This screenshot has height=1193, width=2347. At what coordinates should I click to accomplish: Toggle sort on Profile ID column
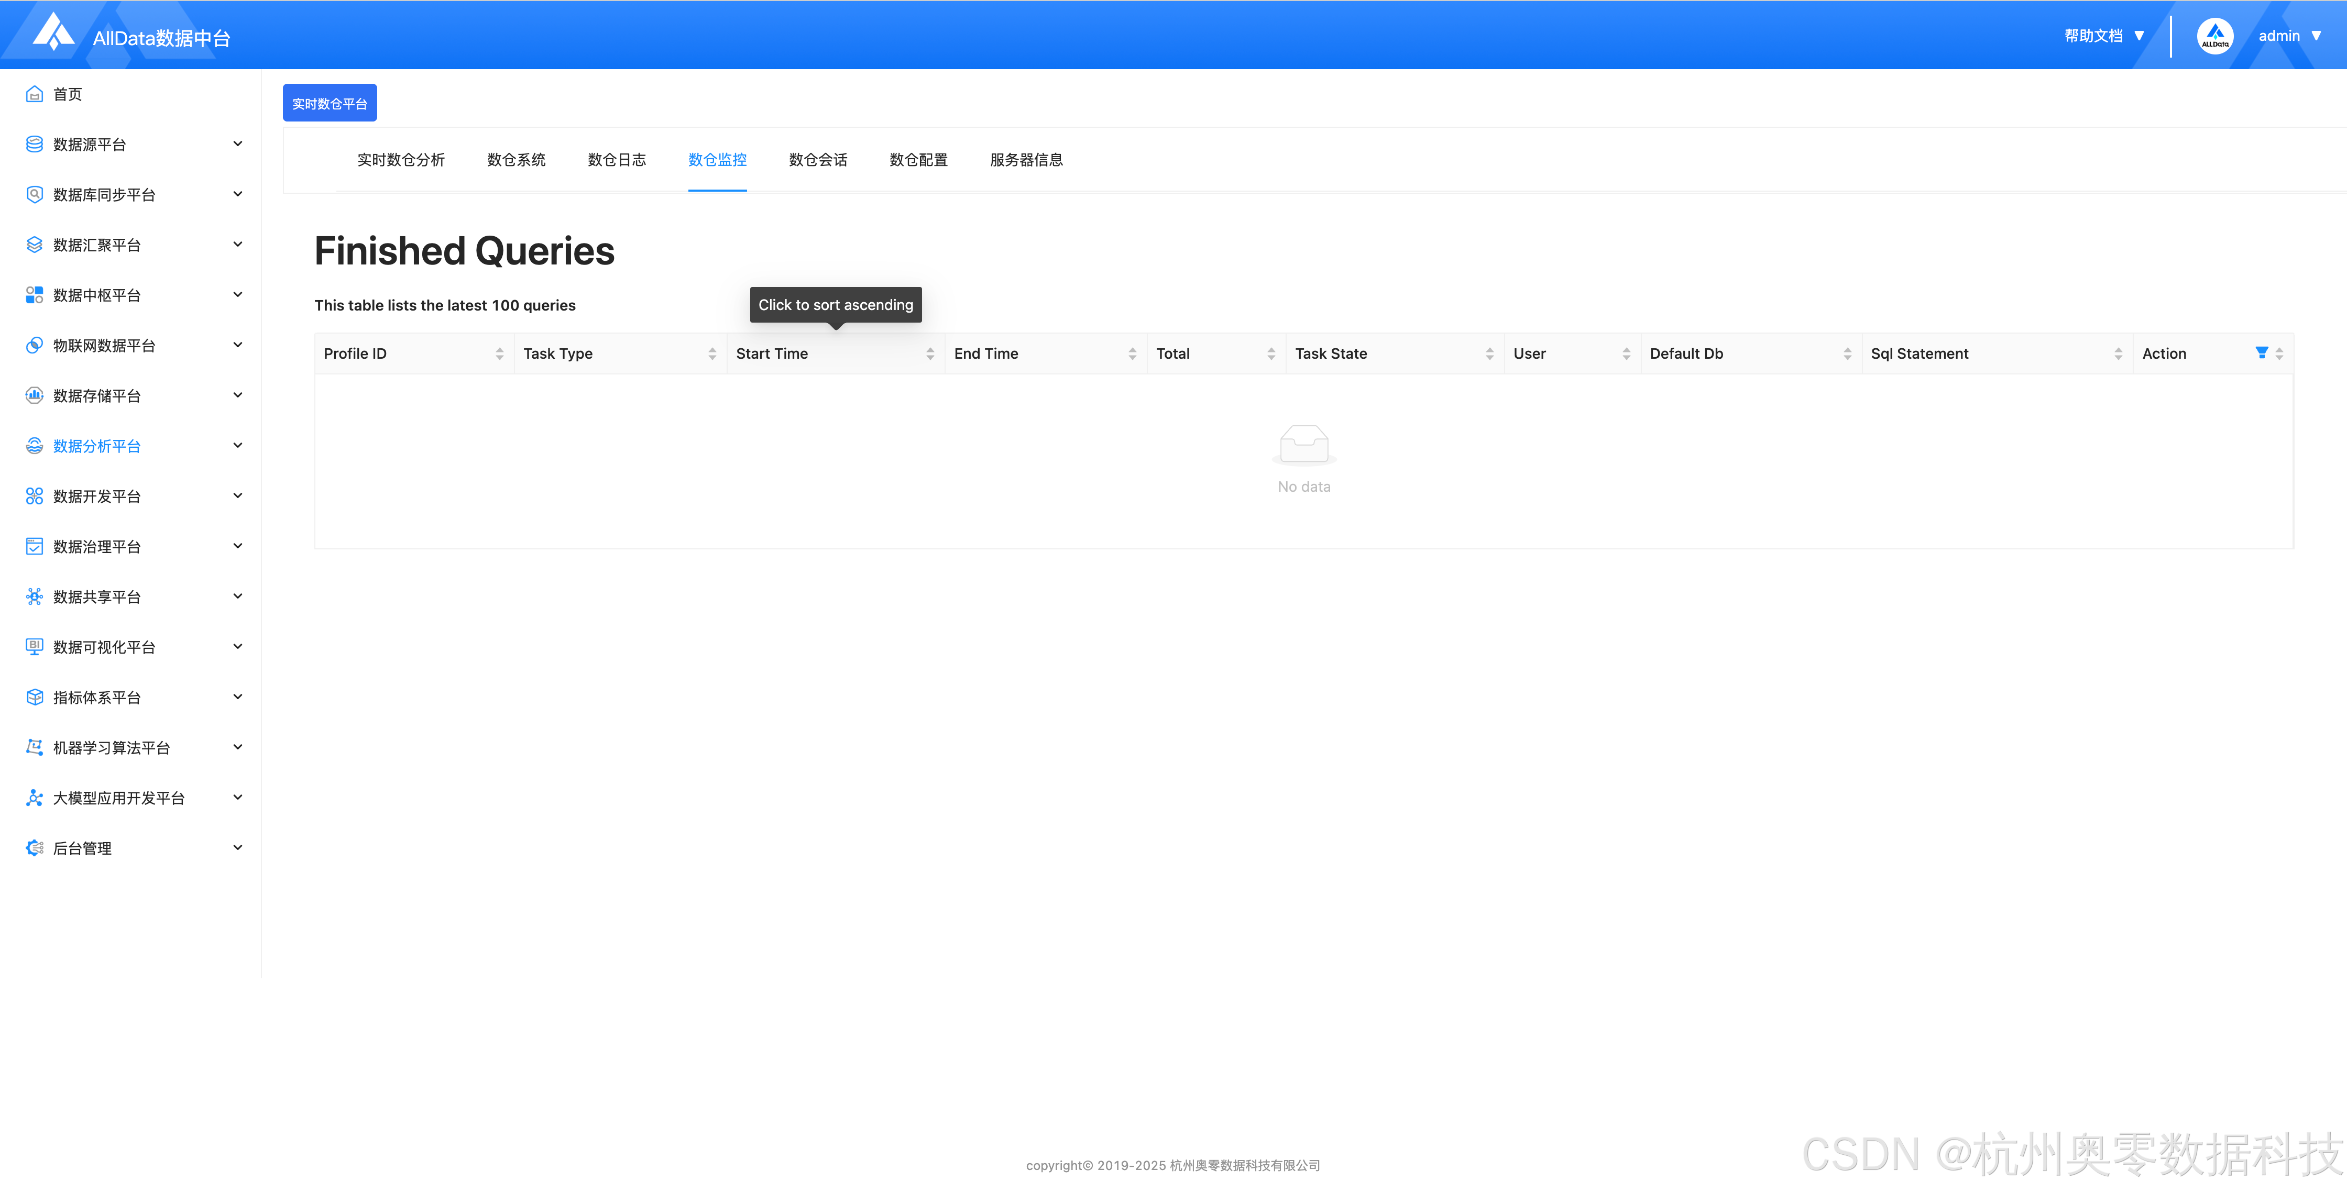point(499,354)
